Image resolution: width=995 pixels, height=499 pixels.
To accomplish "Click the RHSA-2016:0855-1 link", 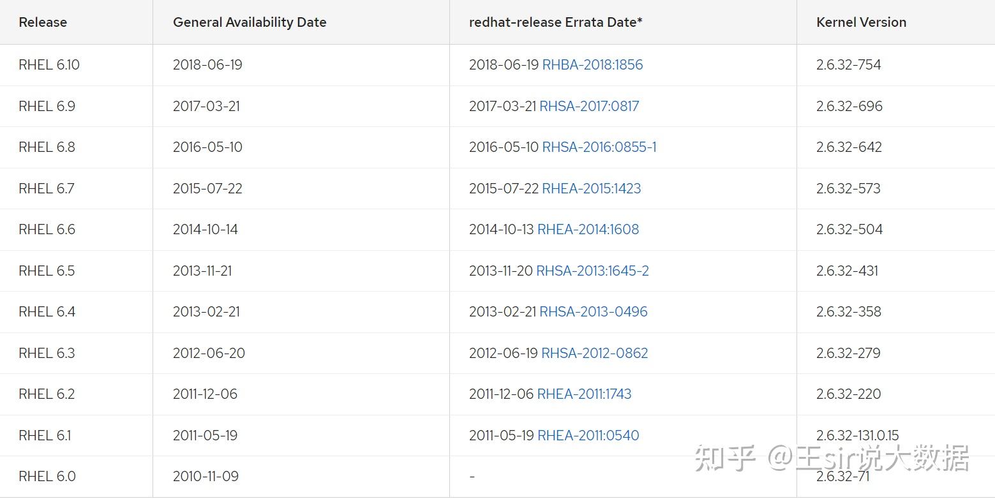I will (599, 147).
